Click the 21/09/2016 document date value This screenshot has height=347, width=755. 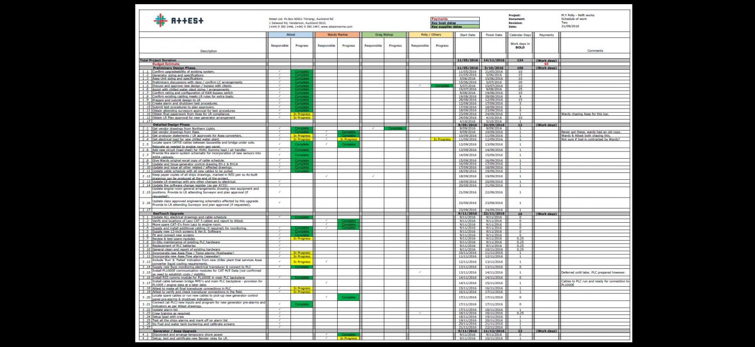(570, 26)
